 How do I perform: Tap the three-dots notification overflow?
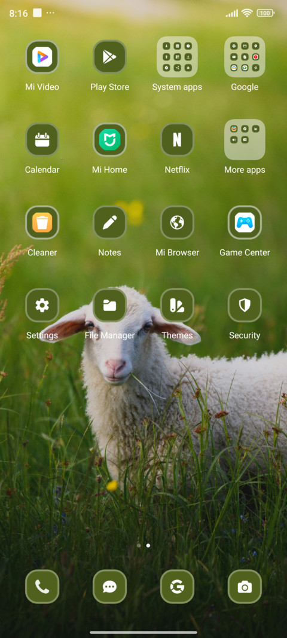click(x=50, y=13)
